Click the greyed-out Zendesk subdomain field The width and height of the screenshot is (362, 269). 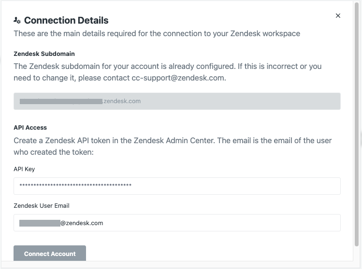click(217, 101)
